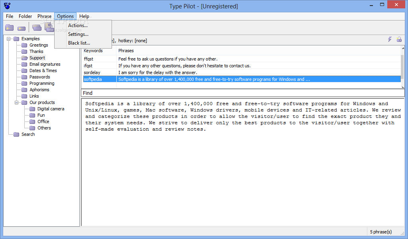
Task: Close the Options menu via its header
Action: (65, 16)
